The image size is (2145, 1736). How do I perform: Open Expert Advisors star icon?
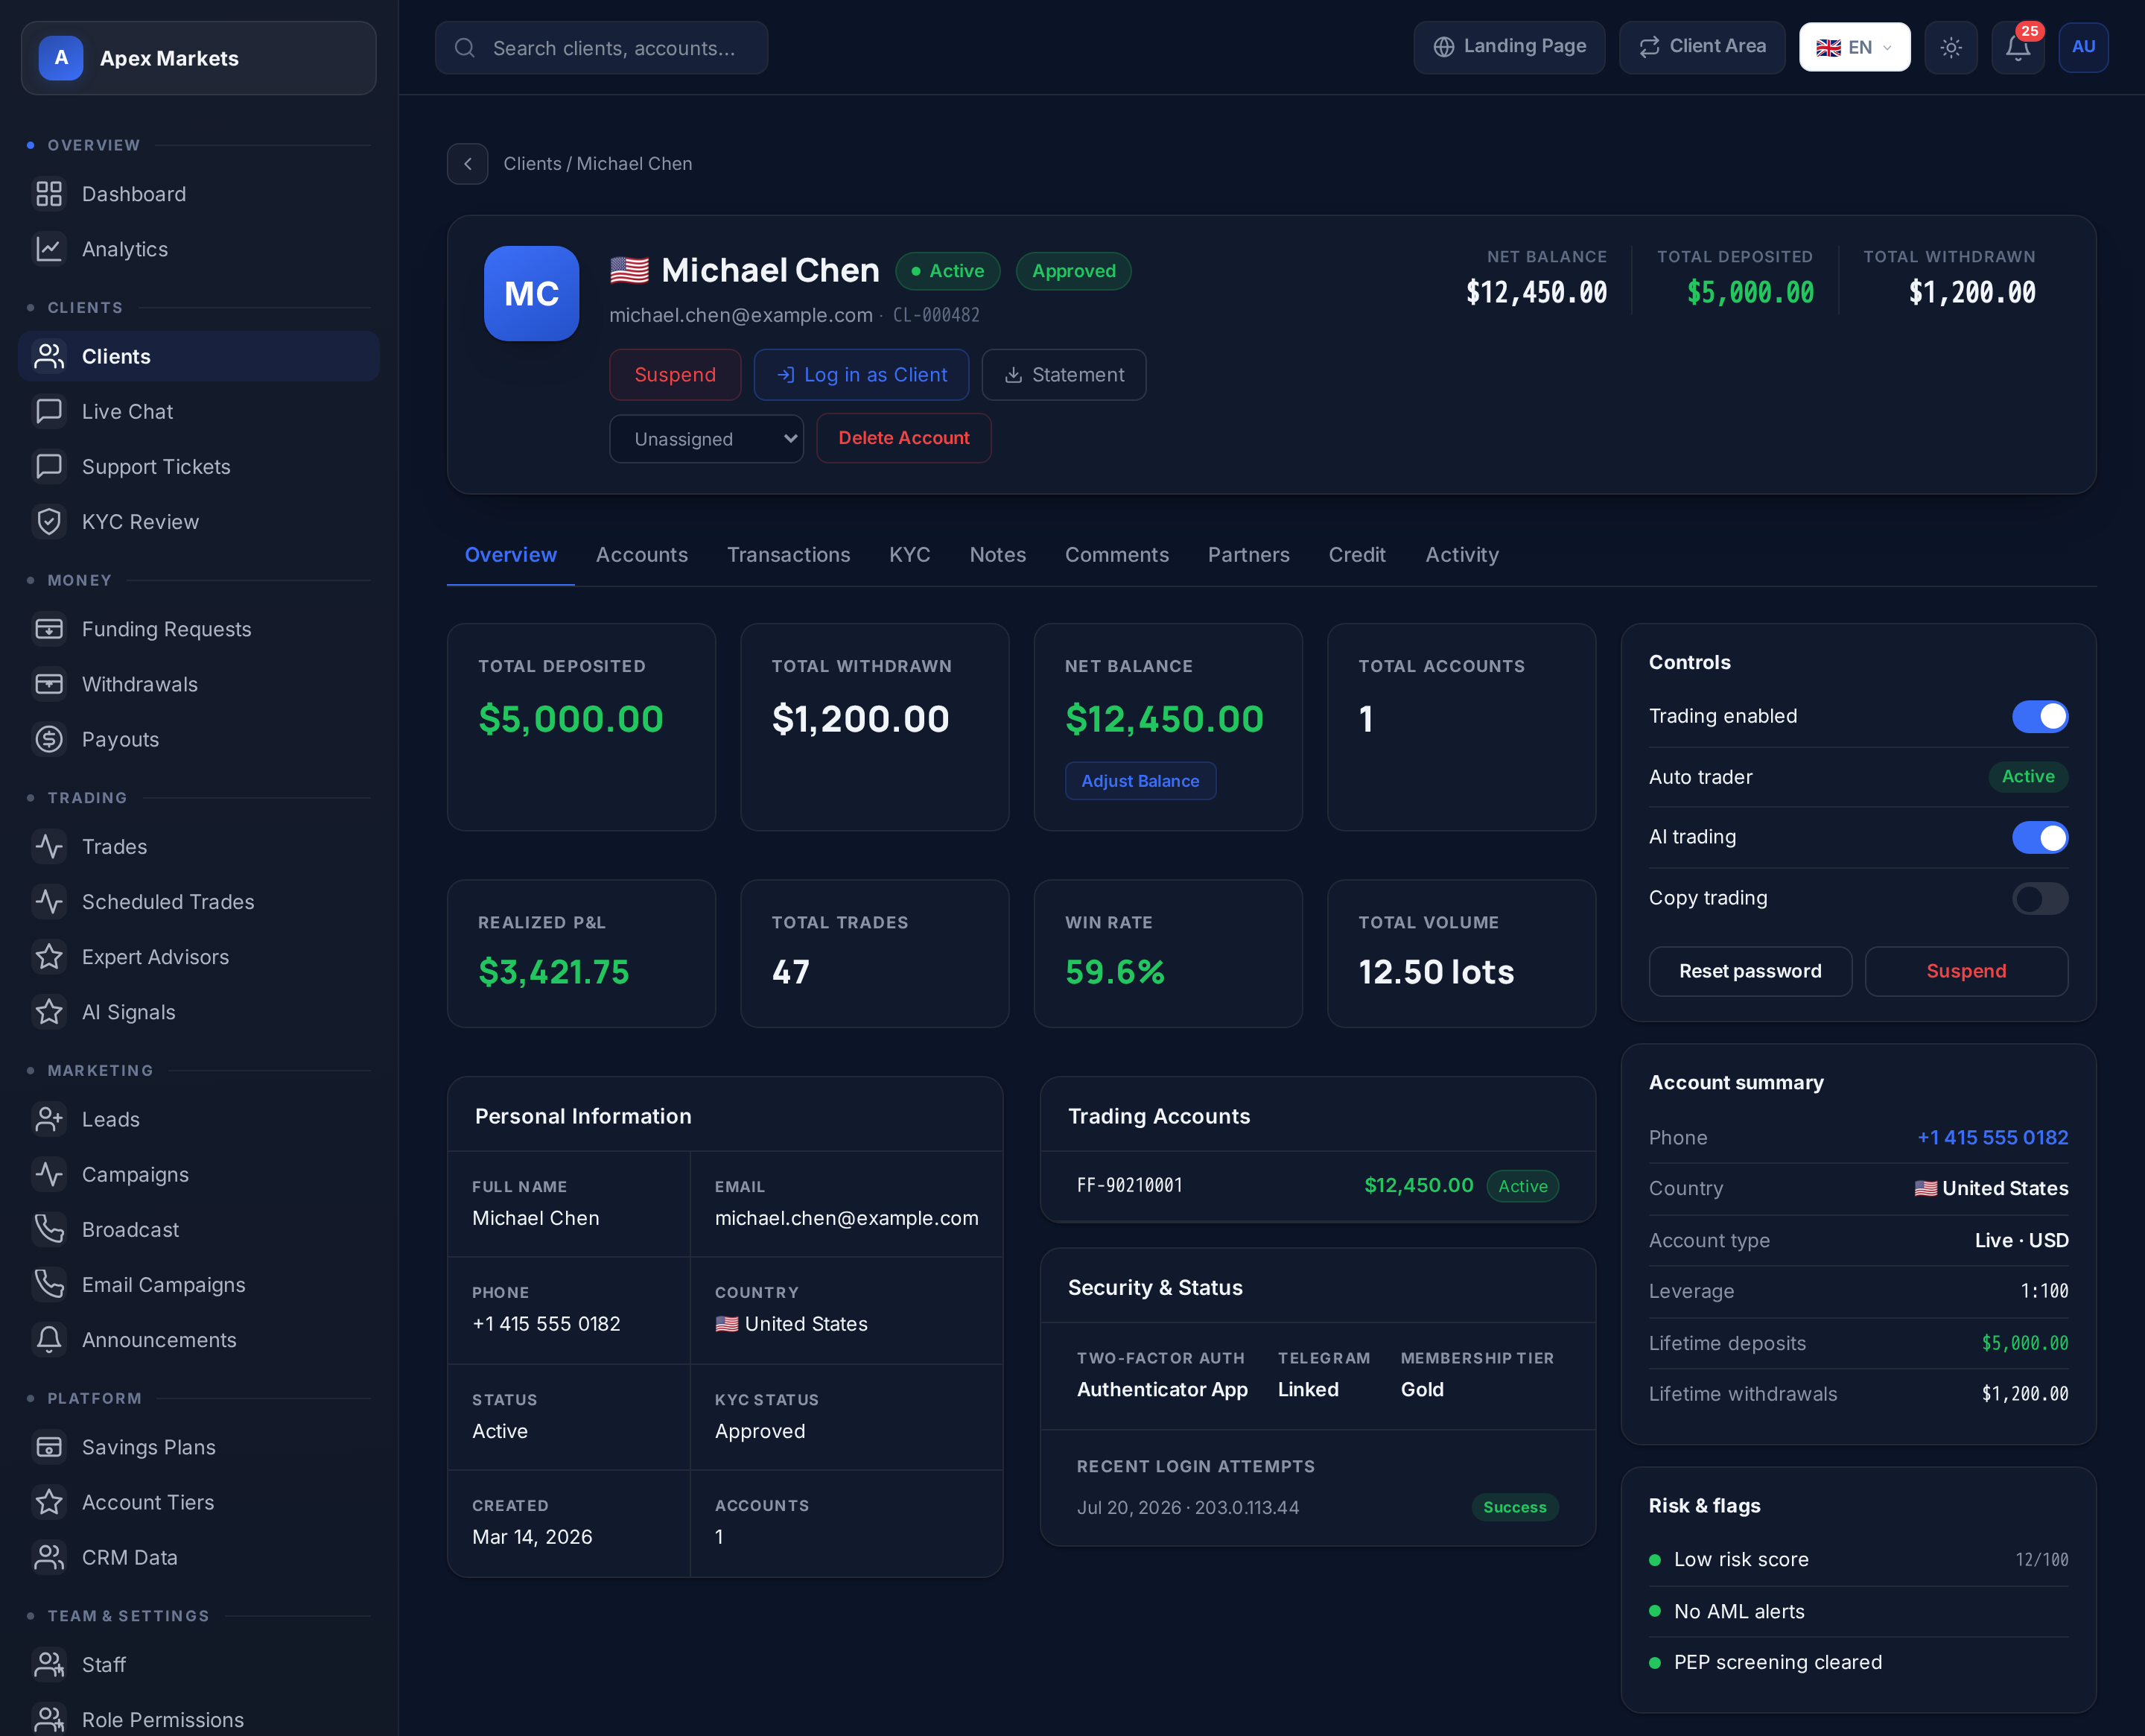pyautogui.click(x=49, y=956)
